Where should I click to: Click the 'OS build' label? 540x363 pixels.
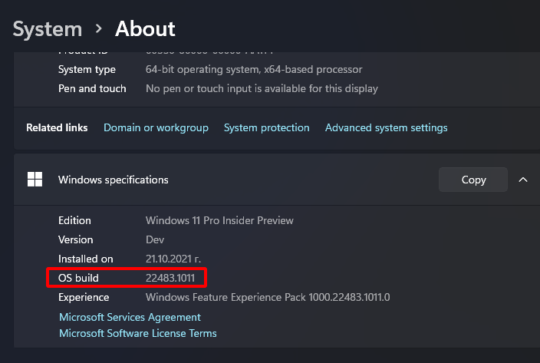pyautogui.click(x=78, y=278)
